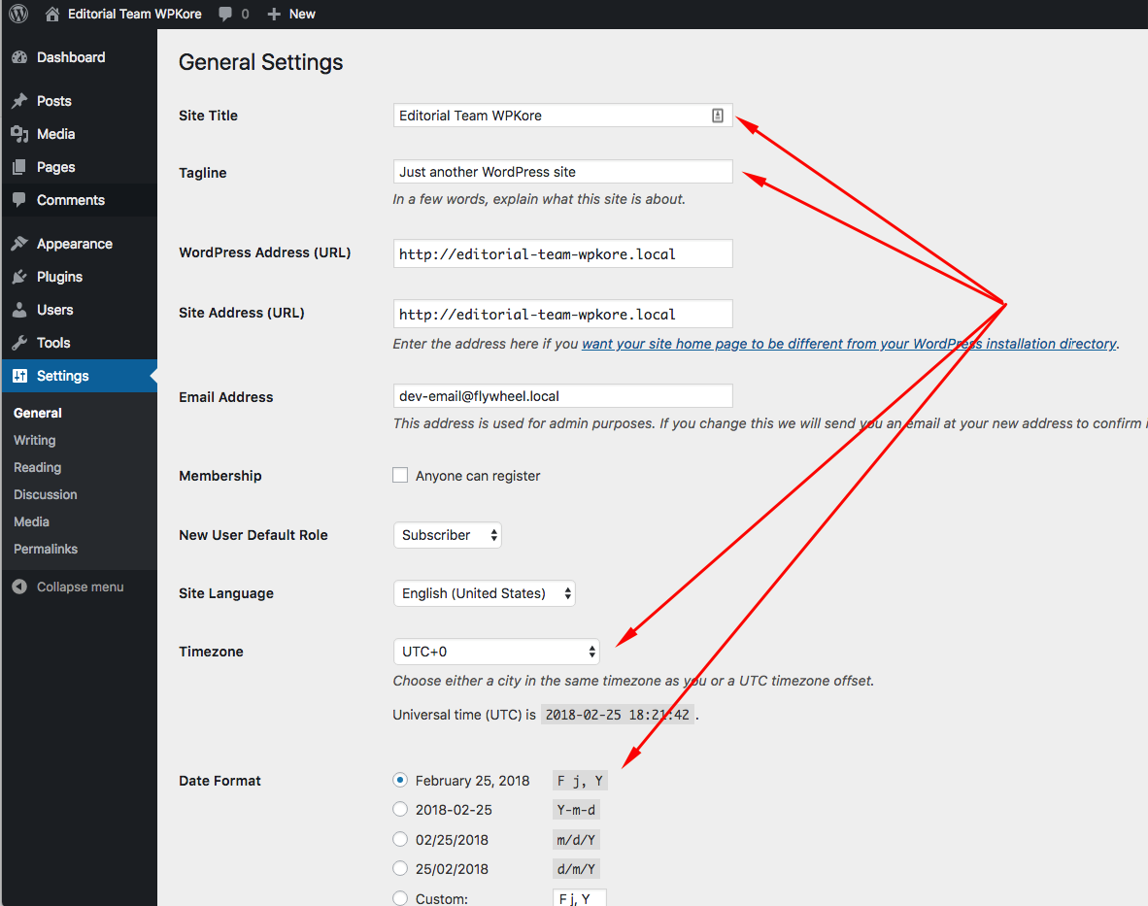Screen dimensions: 1148x906
Task: Click the Appearance paintbrush icon
Action: [19, 244]
